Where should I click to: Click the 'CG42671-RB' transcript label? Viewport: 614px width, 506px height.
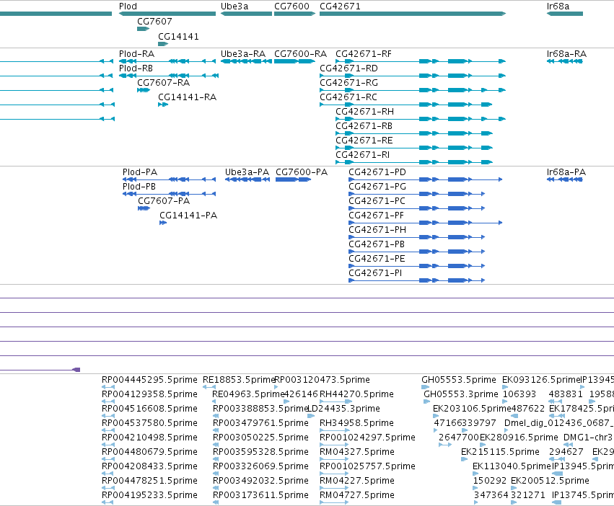coord(364,126)
